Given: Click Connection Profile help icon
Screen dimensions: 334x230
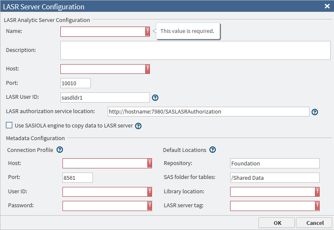Looking at the screenshot, I should pyautogui.click(x=60, y=150).
